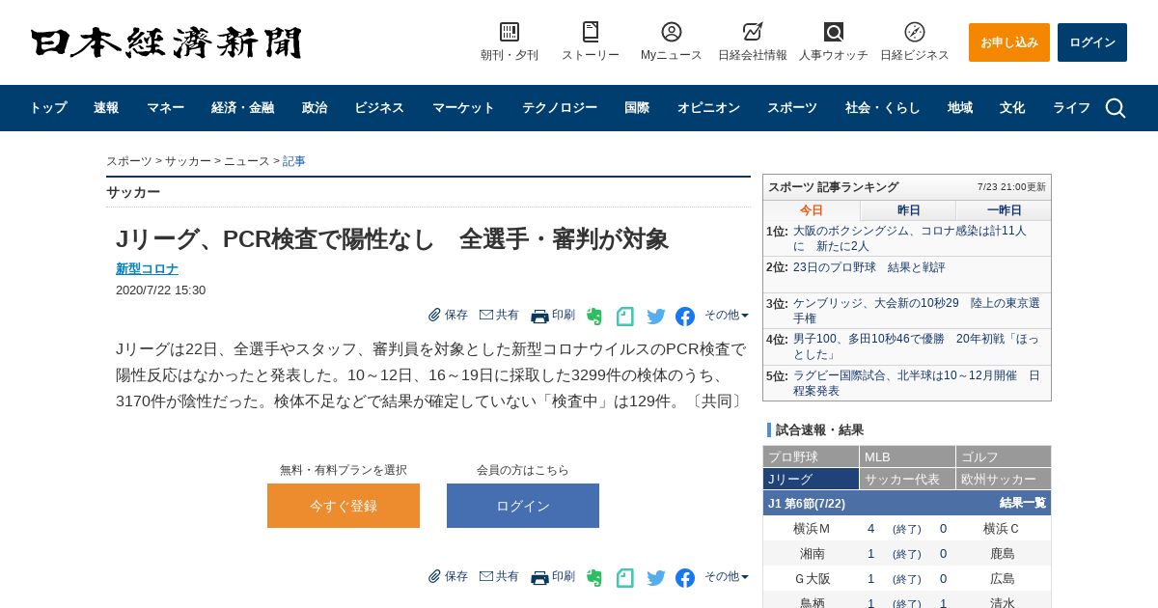Select the 欧州サッカー results tab

click(x=1004, y=479)
